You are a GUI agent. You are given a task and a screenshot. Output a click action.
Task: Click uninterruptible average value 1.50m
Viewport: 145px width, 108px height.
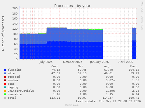pyautogui.click(x=110, y=91)
